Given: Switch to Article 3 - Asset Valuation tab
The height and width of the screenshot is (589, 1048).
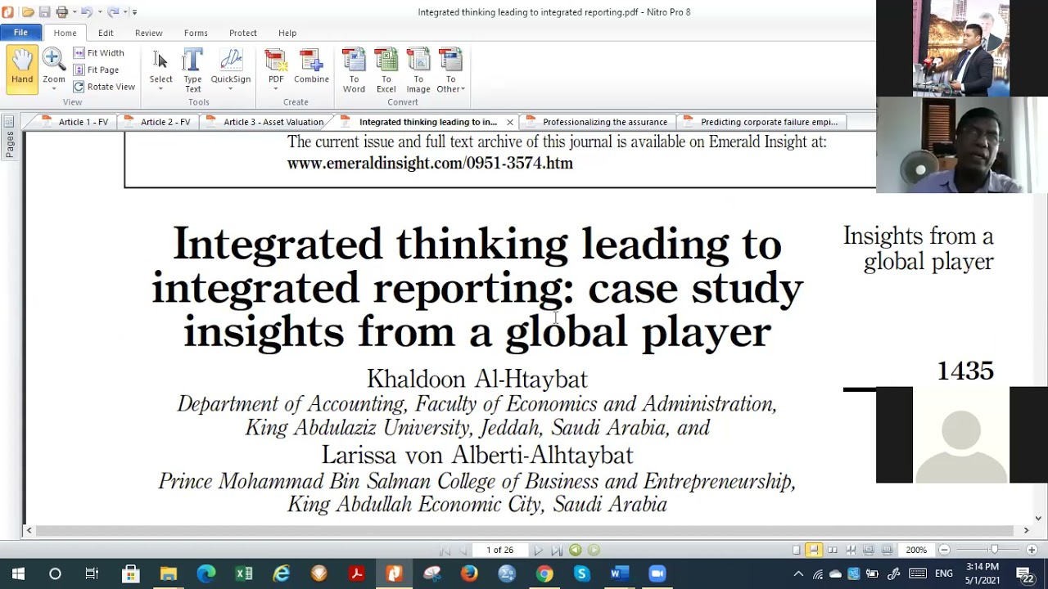Looking at the screenshot, I should (265, 122).
